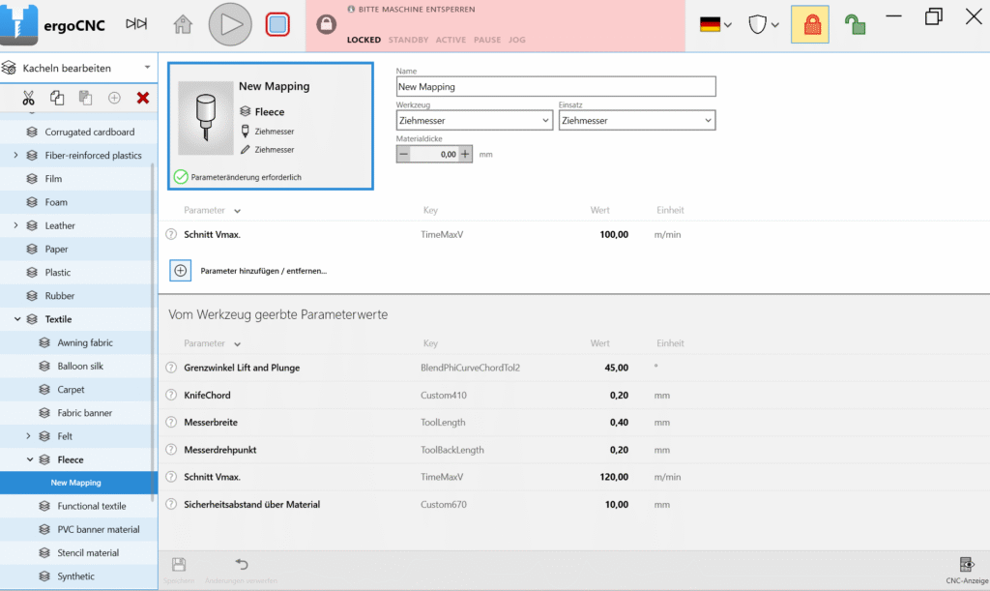Click the red X delete icon
The height and width of the screenshot is (591, 990).
click(143, 98)
